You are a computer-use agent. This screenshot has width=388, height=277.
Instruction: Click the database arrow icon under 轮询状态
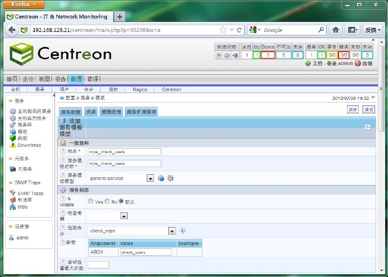pos(234,56)
